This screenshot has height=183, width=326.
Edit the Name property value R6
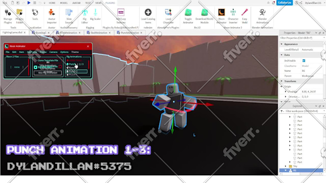(x=312, y=71)
